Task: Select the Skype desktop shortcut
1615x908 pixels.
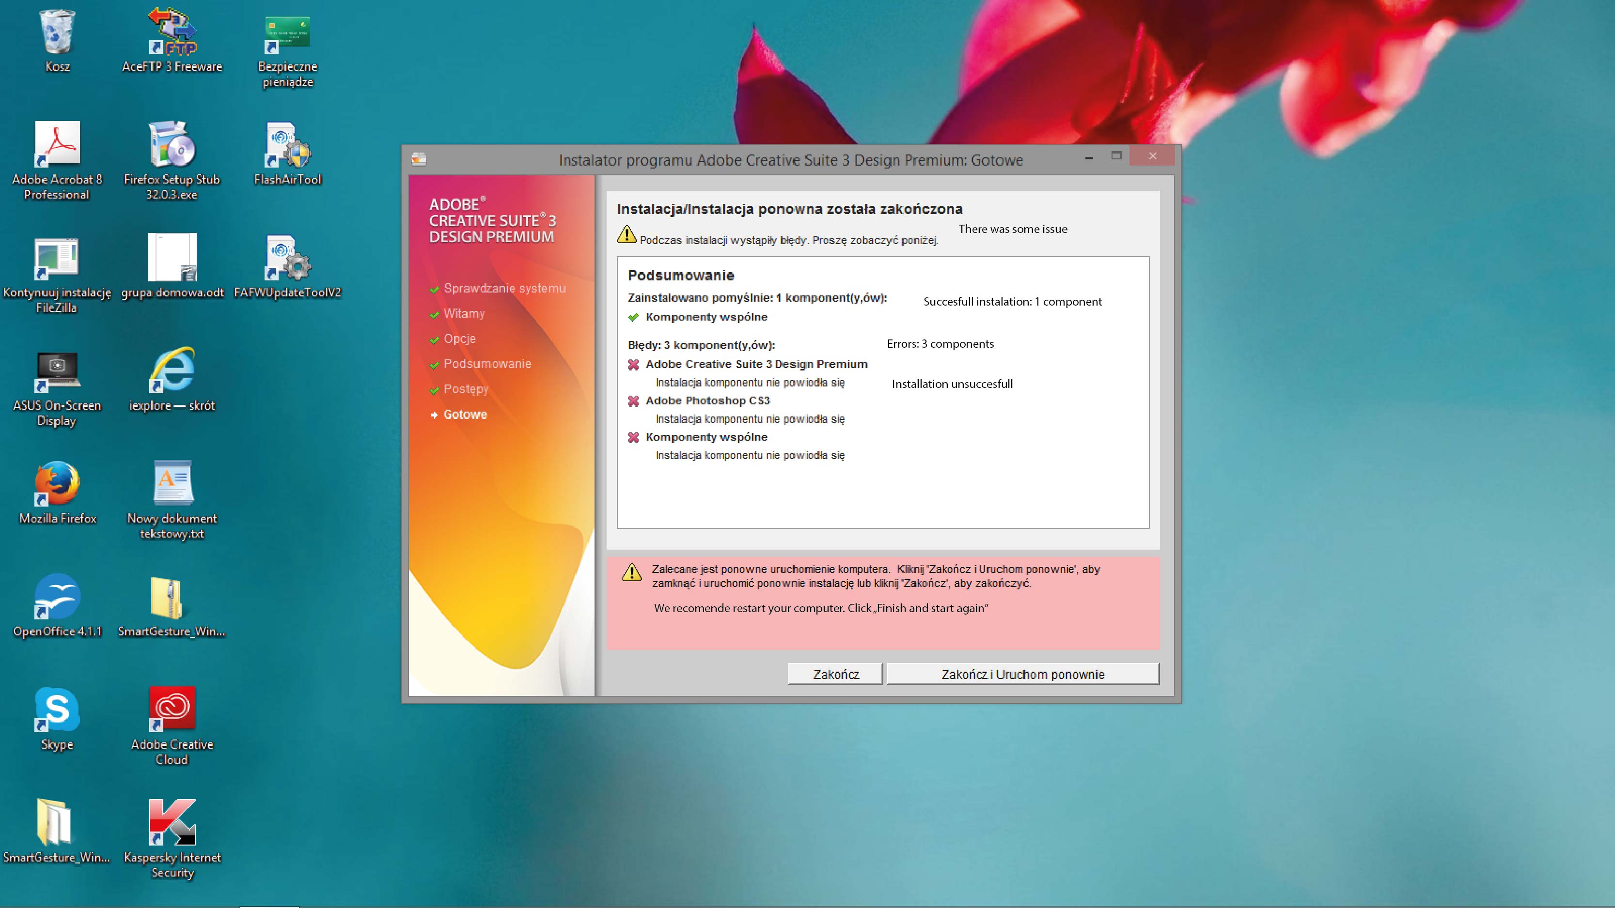Action: tap(57, 709)
